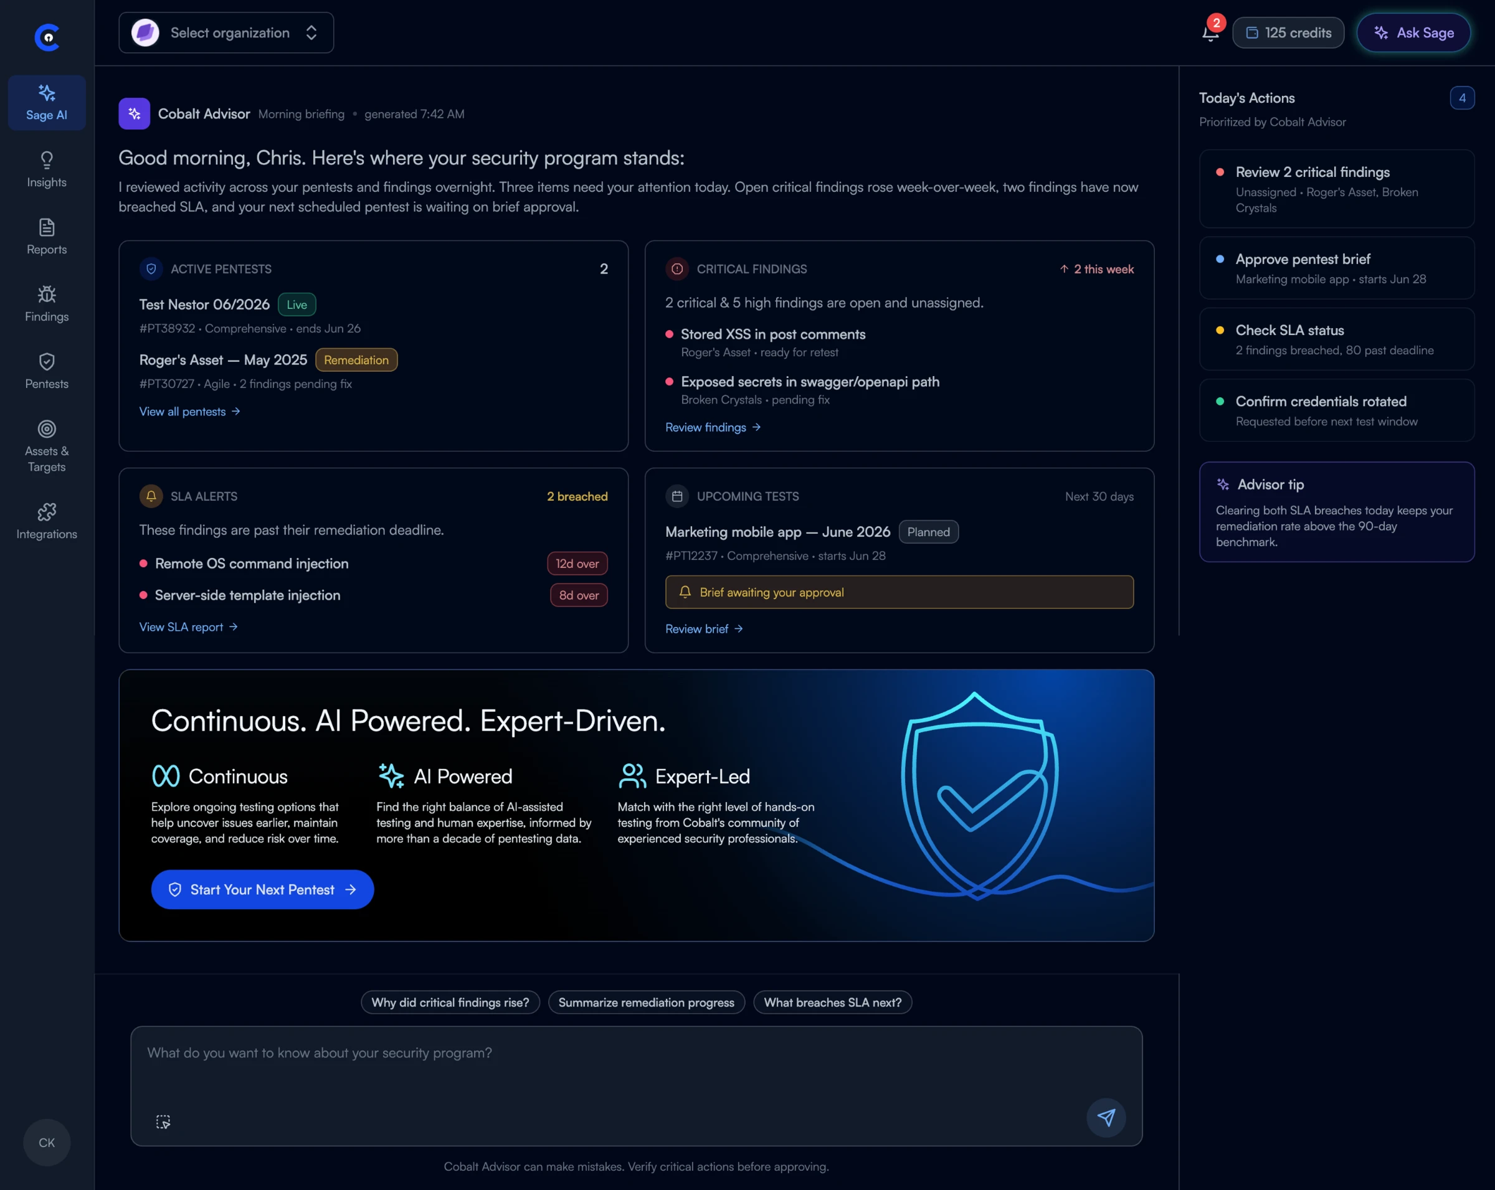The image size is (1495, 1190).
Task: Open Test Nestor 06/2026 pentest
Action: click(204, 305)
